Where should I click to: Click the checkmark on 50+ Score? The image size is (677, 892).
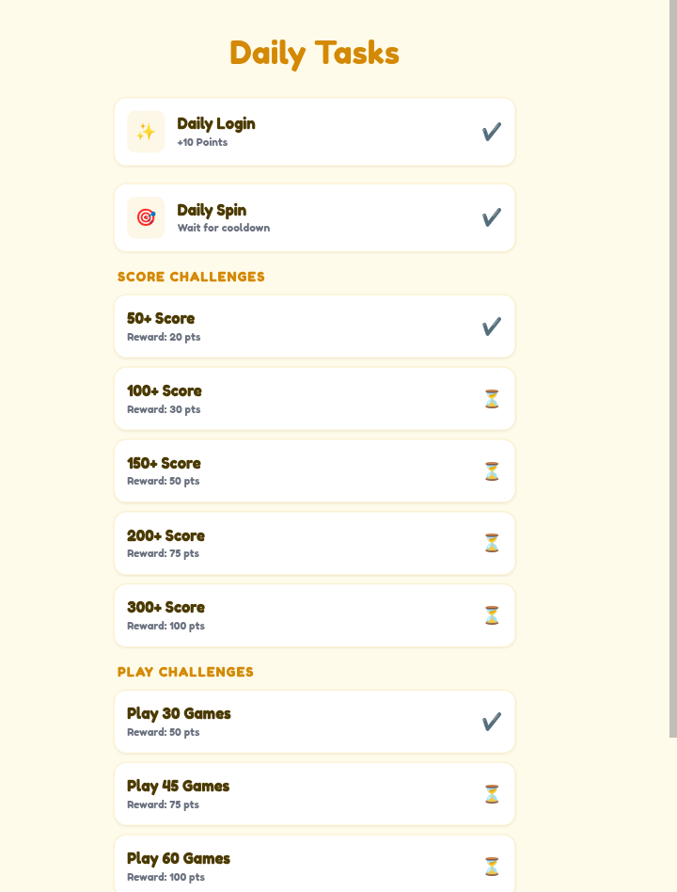pyautogui.click(x=492, y=327)
